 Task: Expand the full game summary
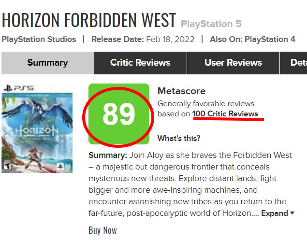tap(278, 213)
